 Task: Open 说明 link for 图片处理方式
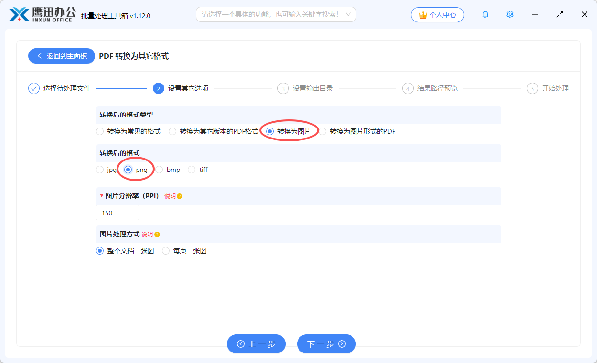point(147,235)
